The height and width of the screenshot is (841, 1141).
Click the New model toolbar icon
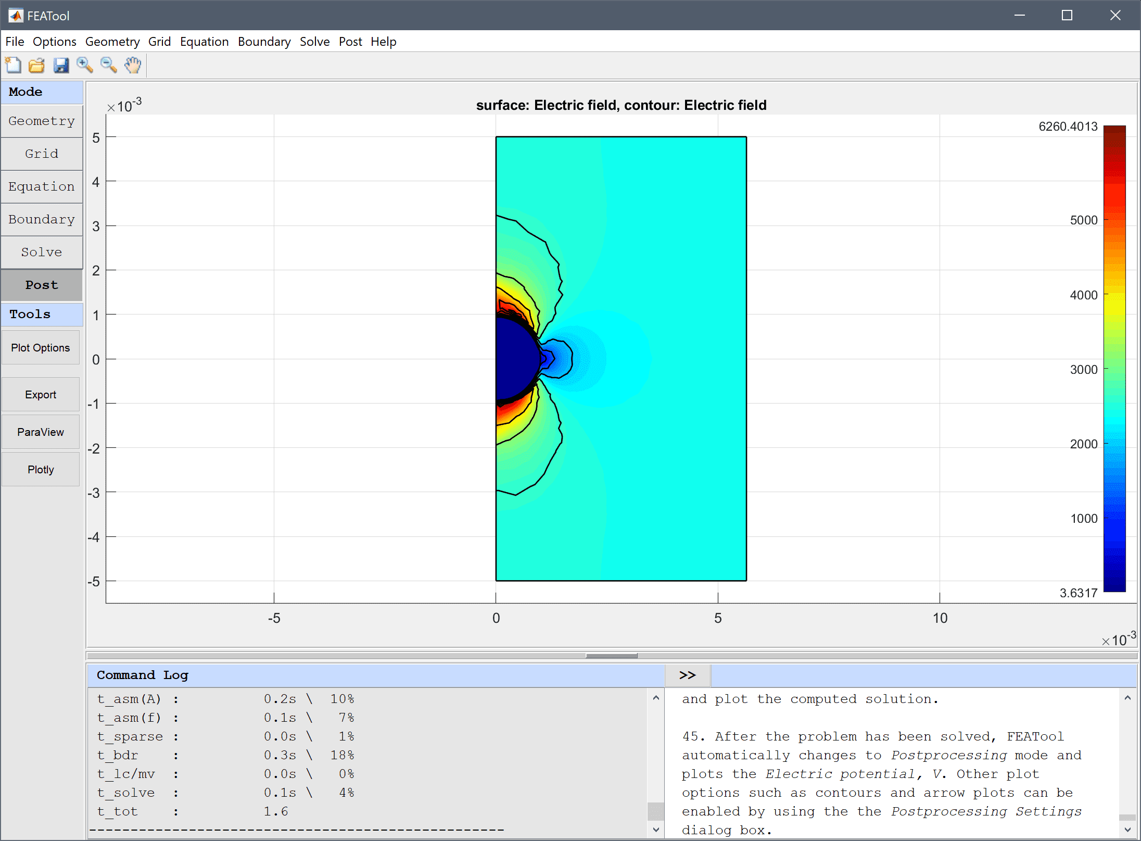[13, 65]
